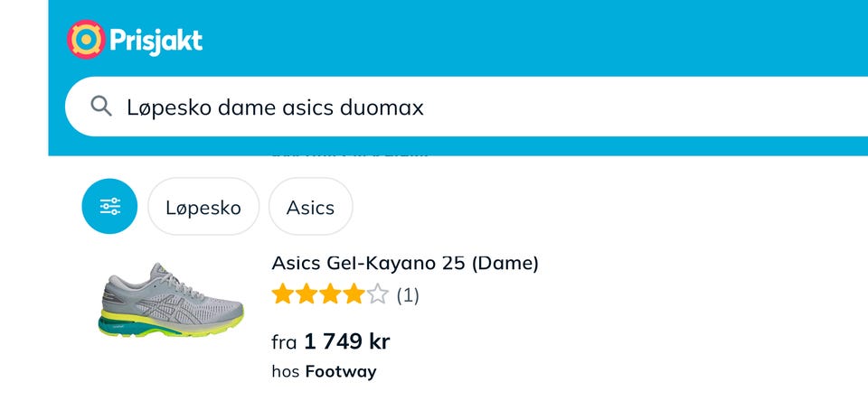
Task: Click the word 'duomax' in the search query
Action: pyautogui.click(x=382, y=107)
